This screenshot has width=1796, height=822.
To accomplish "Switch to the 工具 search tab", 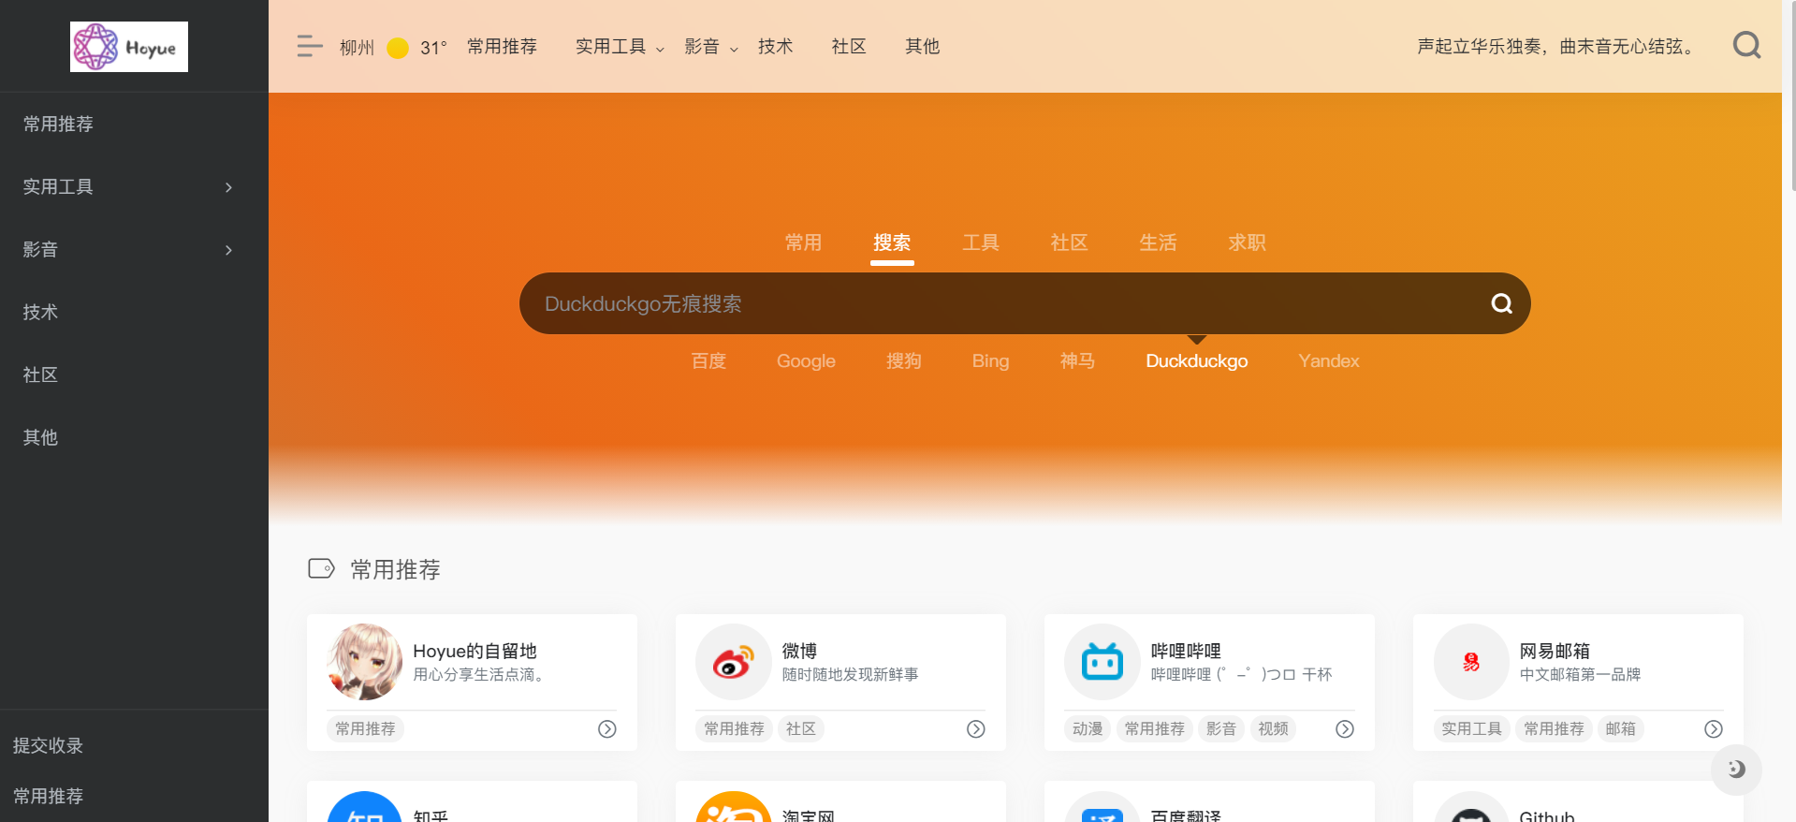I will [x=981, y=243].
